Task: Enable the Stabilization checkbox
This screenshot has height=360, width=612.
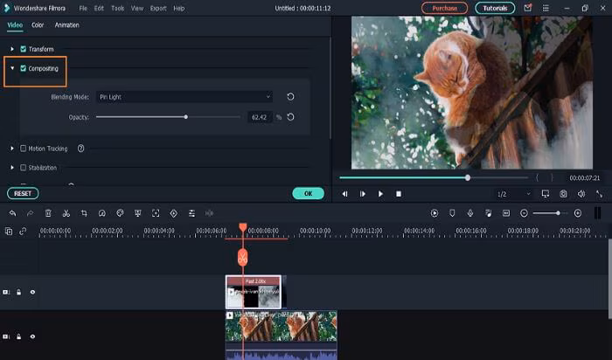Action: click(x=23, y=167)
